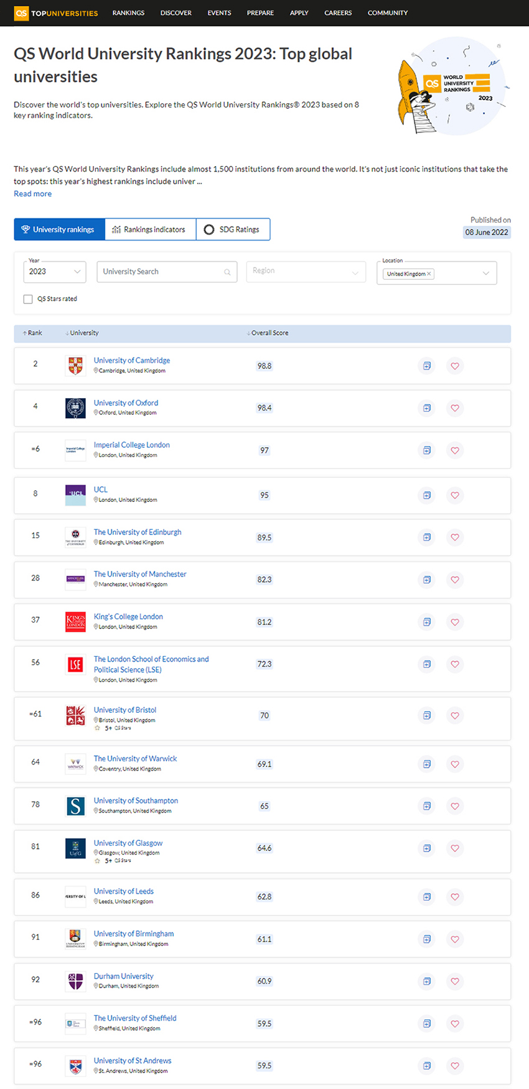Favorite University of Southampton heart icon
The height and width of the screenshot is (1089, 529).
click(455, 806)
